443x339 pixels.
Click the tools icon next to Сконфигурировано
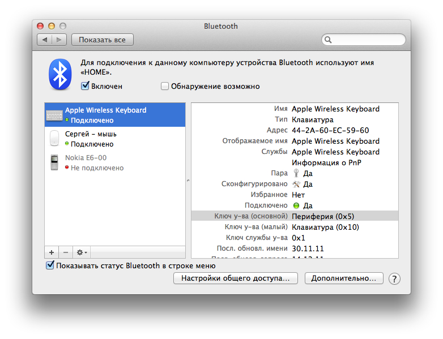296,184
